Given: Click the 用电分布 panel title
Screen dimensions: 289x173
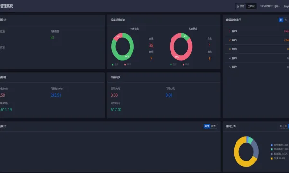Looking at the screenshot, I should tap(231, 126).
